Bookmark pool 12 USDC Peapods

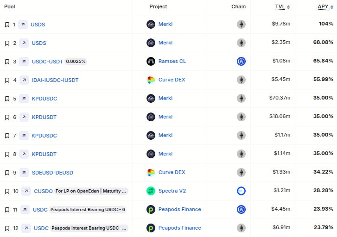pos(7,228)
